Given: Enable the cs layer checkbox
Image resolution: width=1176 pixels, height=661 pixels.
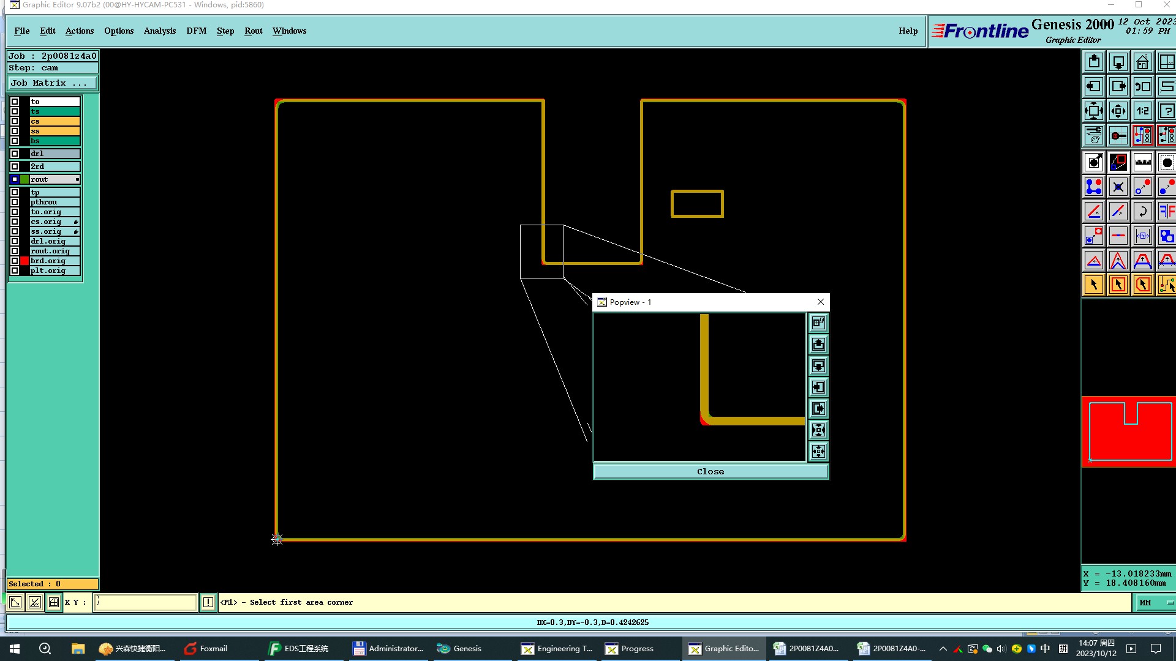Looking at the screenshot, I should pos(15,121).
